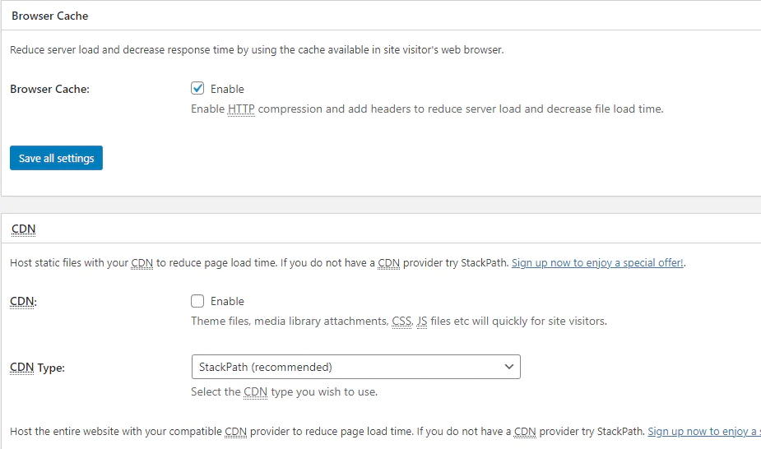Screen dimensions: 761x449
Task: Open the CDN Type dropdown menu
Action: click(355, 367)
